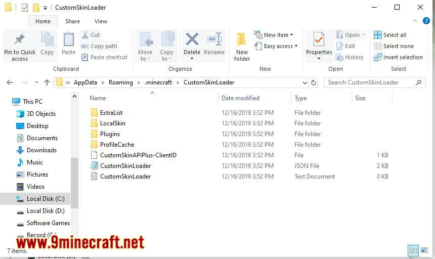435x259 pixels.
Task: Select the CustomSkinAPIPlus-ClientID file
Action: tap(138, 155)
